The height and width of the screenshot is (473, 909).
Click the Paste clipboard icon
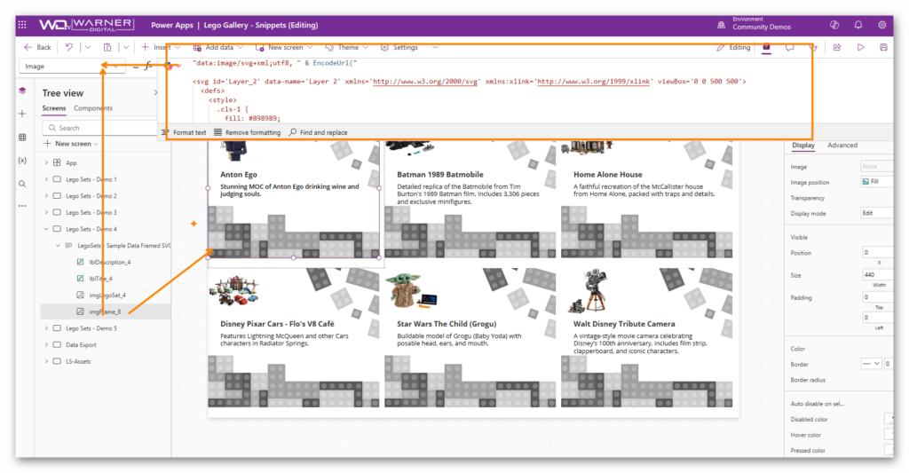point(107,48)
